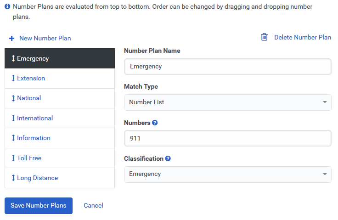Screen dimensions: 338x220
Task: Click drag handle icon of National plan
Action: point(13,98)
